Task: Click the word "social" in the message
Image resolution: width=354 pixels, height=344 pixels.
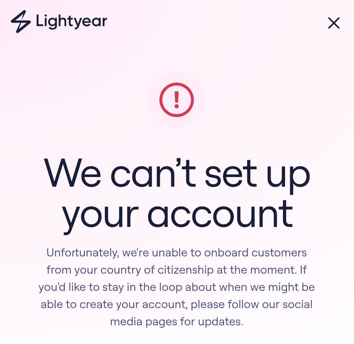Action: pyautogui.click(x=298, y=304)
